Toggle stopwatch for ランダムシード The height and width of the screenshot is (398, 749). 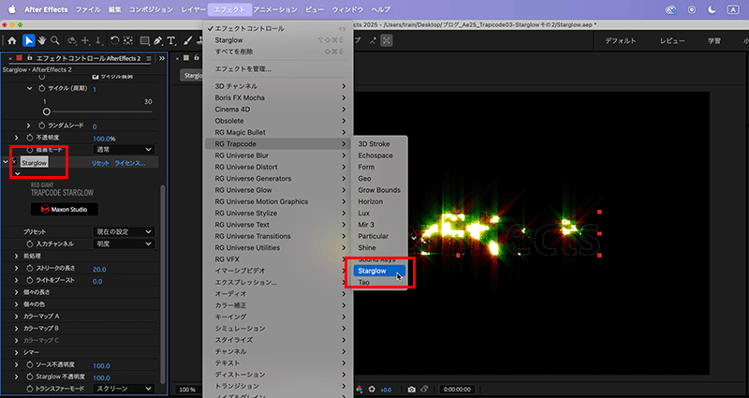pyautogui.click(x=41, y=125)
